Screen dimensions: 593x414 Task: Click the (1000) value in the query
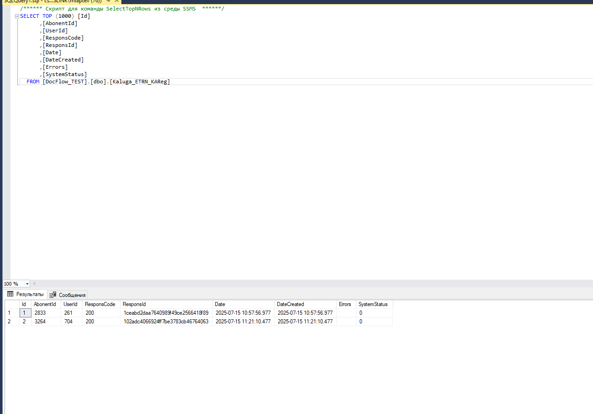point(65,16)
